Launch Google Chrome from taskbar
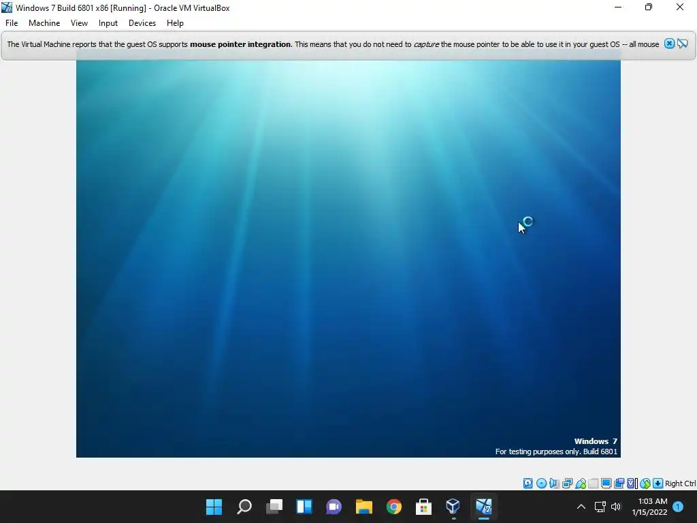 pyautogui.click(x=394, y=507)
